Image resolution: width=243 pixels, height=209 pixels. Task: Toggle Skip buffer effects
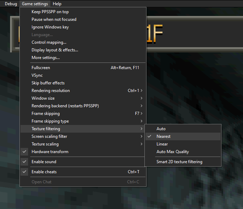83,83
